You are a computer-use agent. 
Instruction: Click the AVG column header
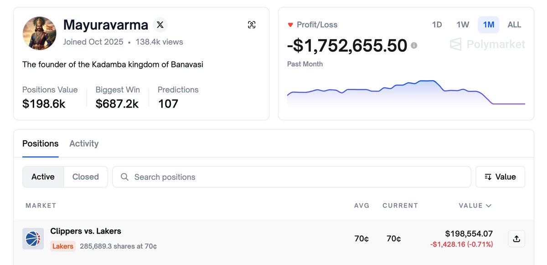[362, 205]
